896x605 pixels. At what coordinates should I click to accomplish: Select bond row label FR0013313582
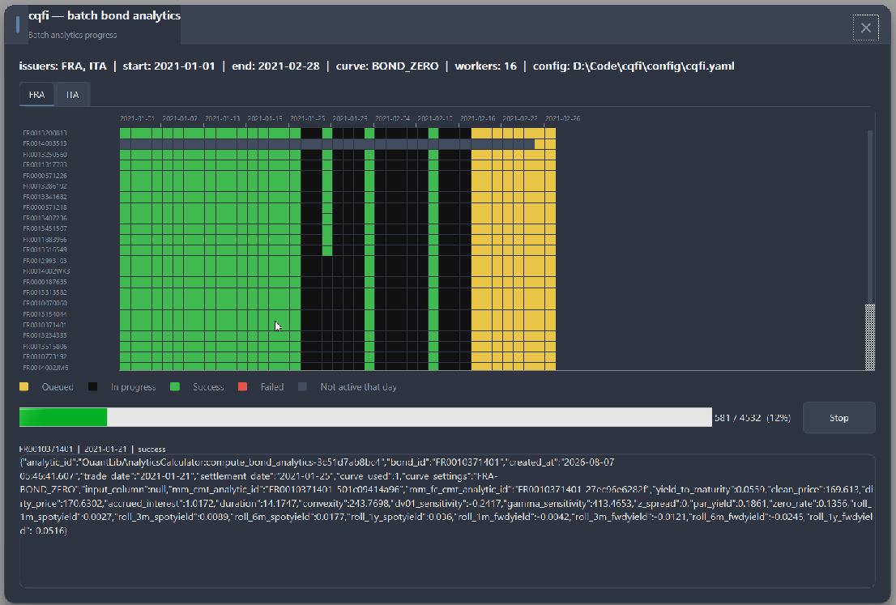(45, 292)
